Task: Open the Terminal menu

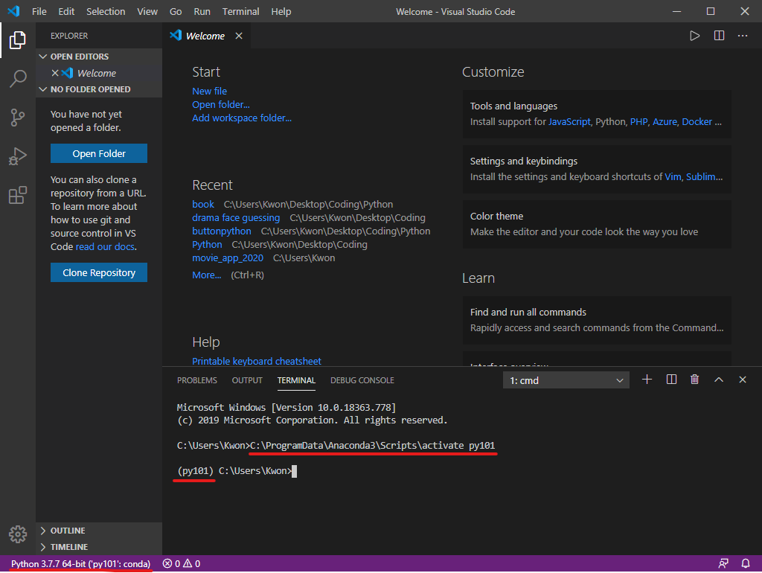Action: (240, 11)
